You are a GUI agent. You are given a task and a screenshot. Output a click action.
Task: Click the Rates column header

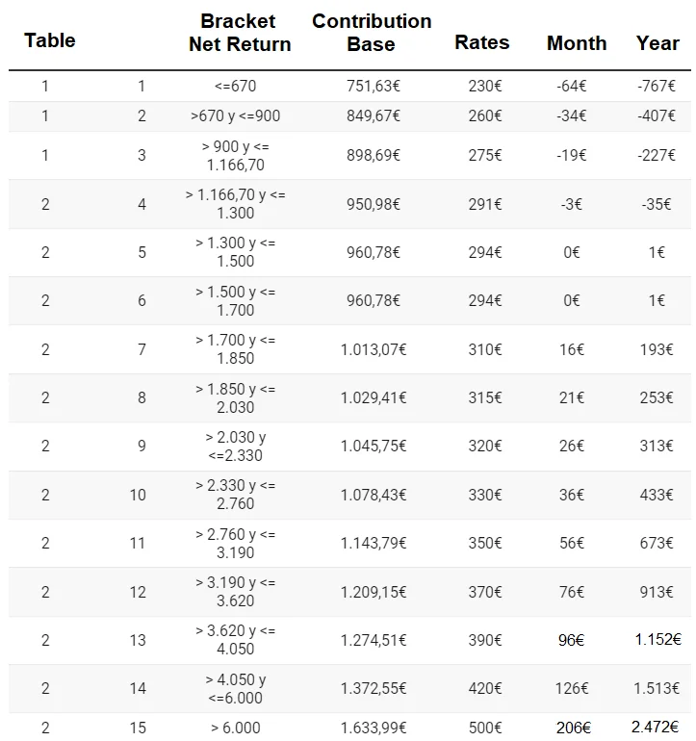(482, 42)
